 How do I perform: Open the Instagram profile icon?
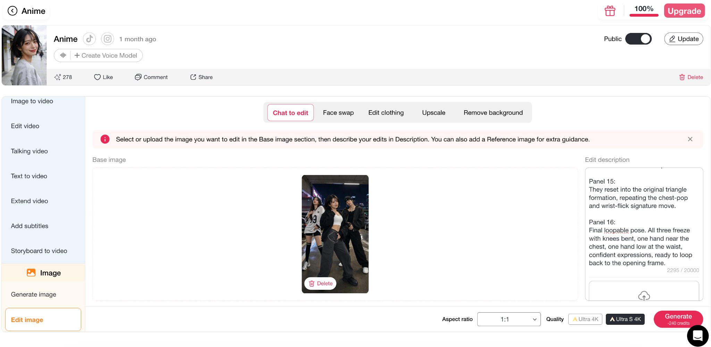(x=108, y=39)
